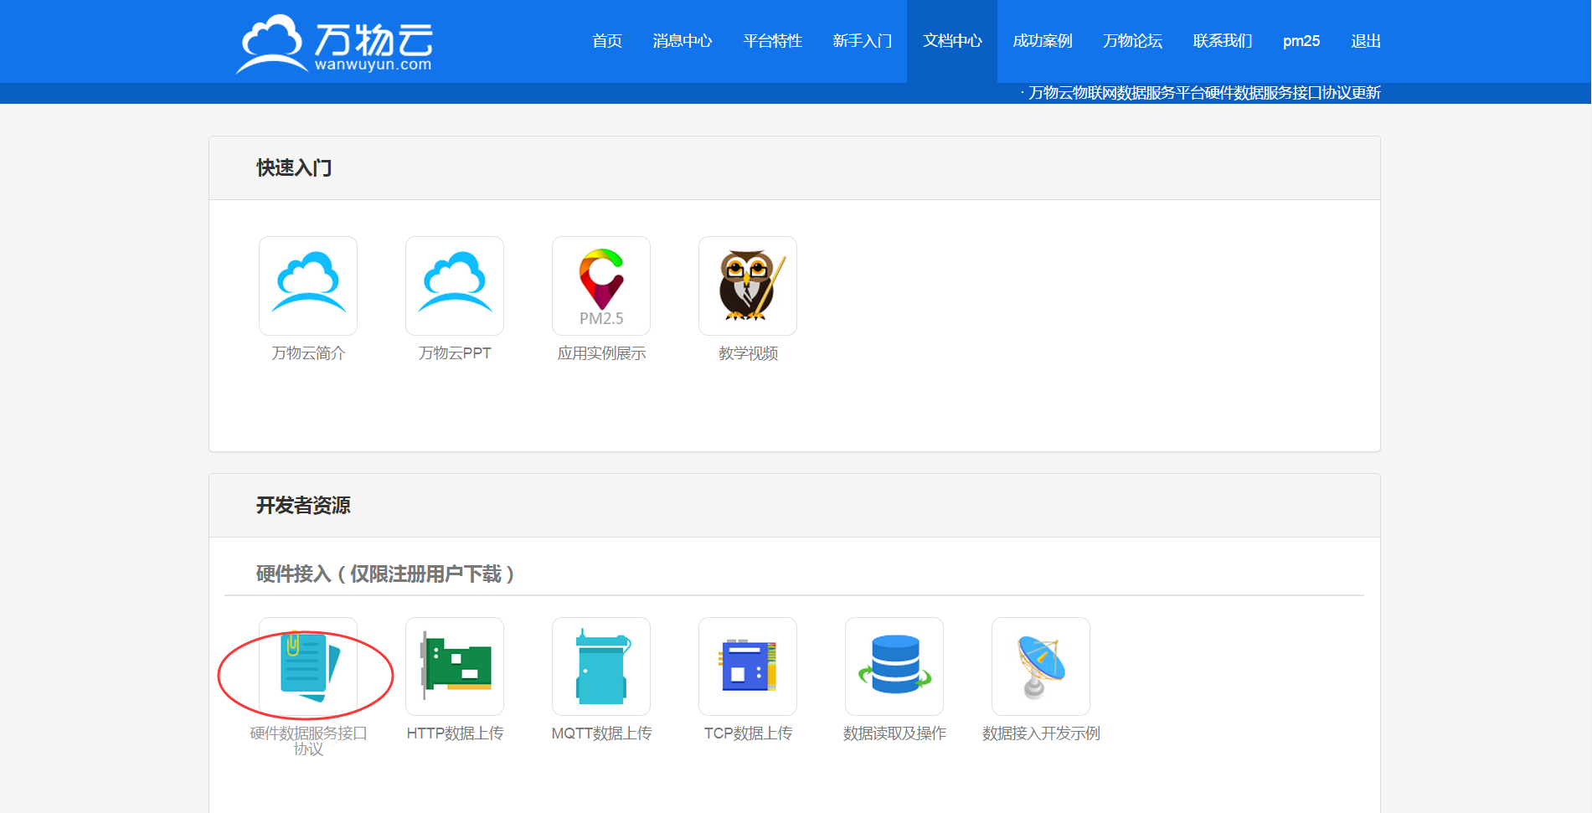Select the 平台特性 navigation item
This screenshot has height=813, width=1592.
pyautogui.click(x=773, y=41)
